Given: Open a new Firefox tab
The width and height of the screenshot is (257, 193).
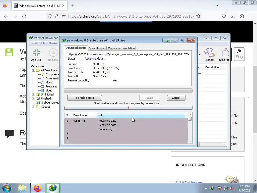Looking at the screenshot, I should click(x=73, y=6).
